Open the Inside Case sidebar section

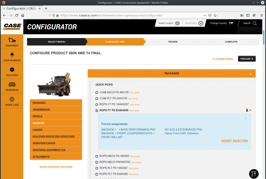coord(12,101)
